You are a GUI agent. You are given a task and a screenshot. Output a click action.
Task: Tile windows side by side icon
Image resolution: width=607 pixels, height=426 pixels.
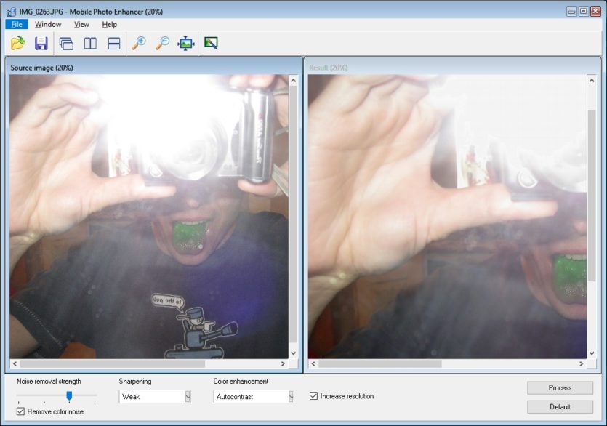90,43
